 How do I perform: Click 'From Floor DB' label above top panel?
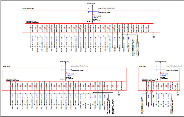click(91, 4)
